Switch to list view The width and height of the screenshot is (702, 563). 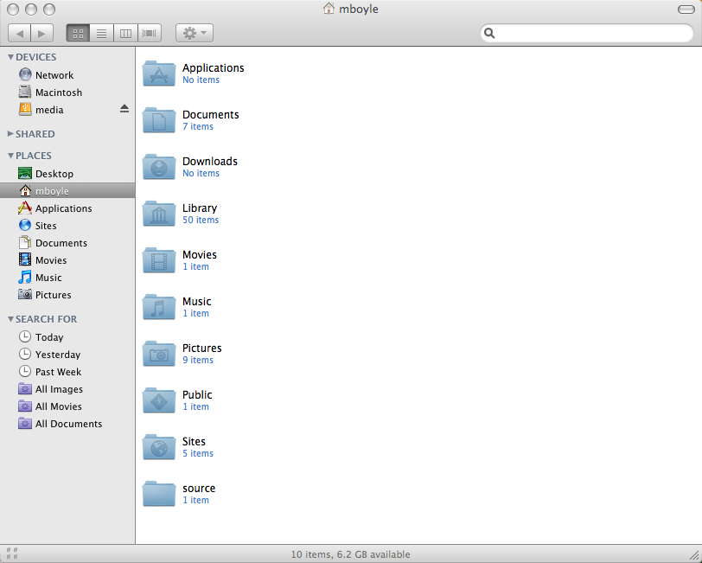point(102,33)
